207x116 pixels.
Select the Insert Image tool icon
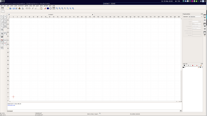point(2,37)
